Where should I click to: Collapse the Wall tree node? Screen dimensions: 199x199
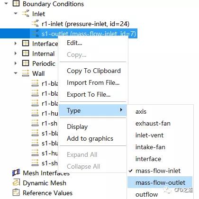coord(16,73)
